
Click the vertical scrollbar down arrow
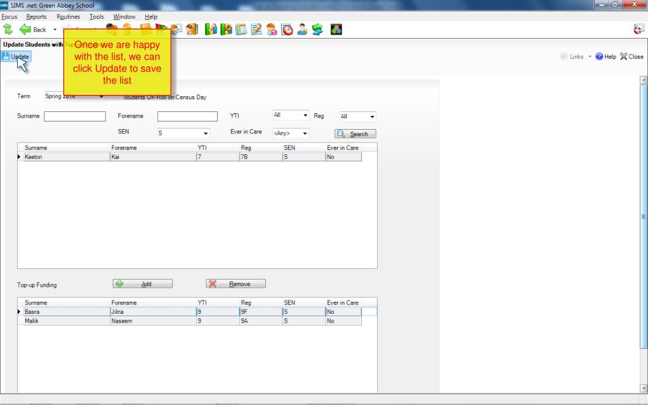pos(644,388)
